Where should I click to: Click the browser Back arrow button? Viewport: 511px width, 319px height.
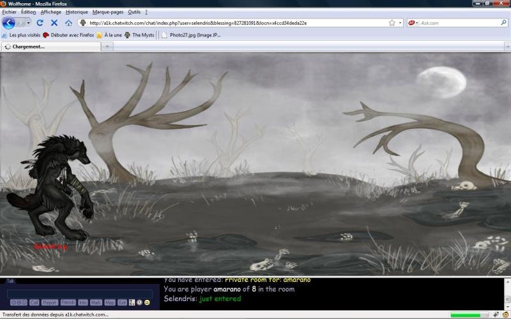click(8, 23)
